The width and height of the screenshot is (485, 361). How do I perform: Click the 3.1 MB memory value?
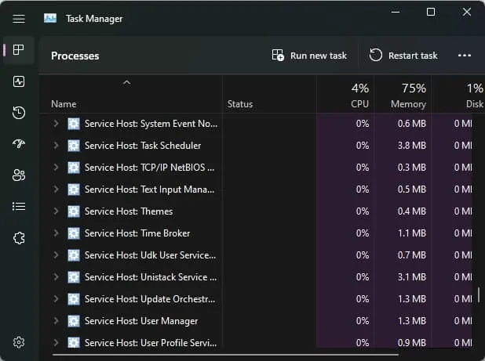412,277
